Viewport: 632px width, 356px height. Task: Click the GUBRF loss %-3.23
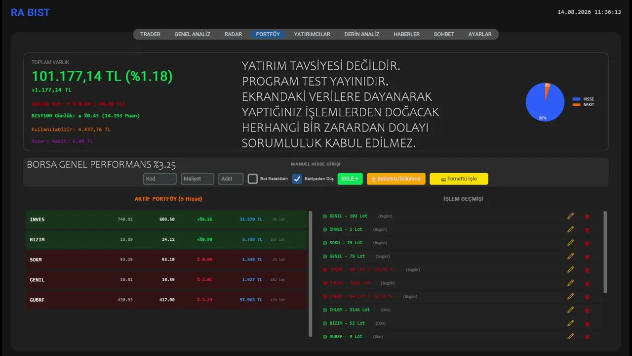[204, 300]
